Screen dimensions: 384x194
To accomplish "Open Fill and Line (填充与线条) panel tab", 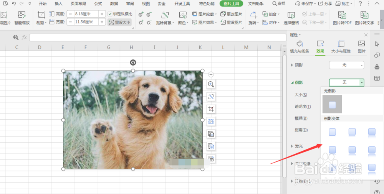I will tap(300, 47).
